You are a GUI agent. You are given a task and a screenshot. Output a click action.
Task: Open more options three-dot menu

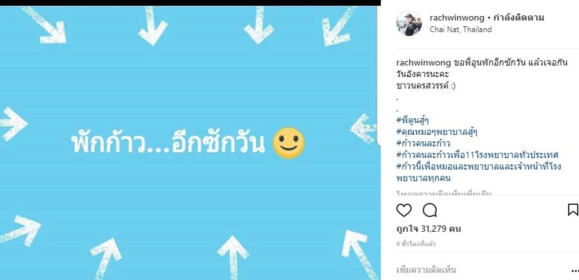point(574,270)
